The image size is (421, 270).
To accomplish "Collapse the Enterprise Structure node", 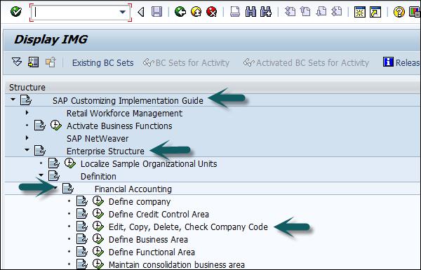I will (27, 150).
